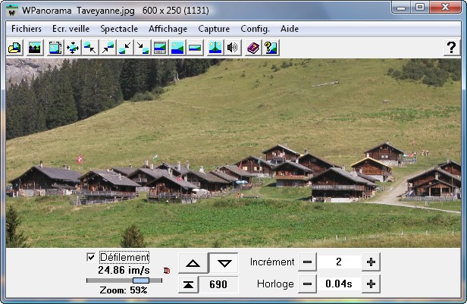This screenshot has width=467, height=304.
Task: Open the Aide menu
Action: [x=290, y=29]
